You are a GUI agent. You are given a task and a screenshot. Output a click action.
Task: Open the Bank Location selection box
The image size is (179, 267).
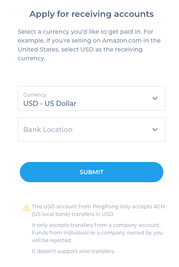coord(92,129)
